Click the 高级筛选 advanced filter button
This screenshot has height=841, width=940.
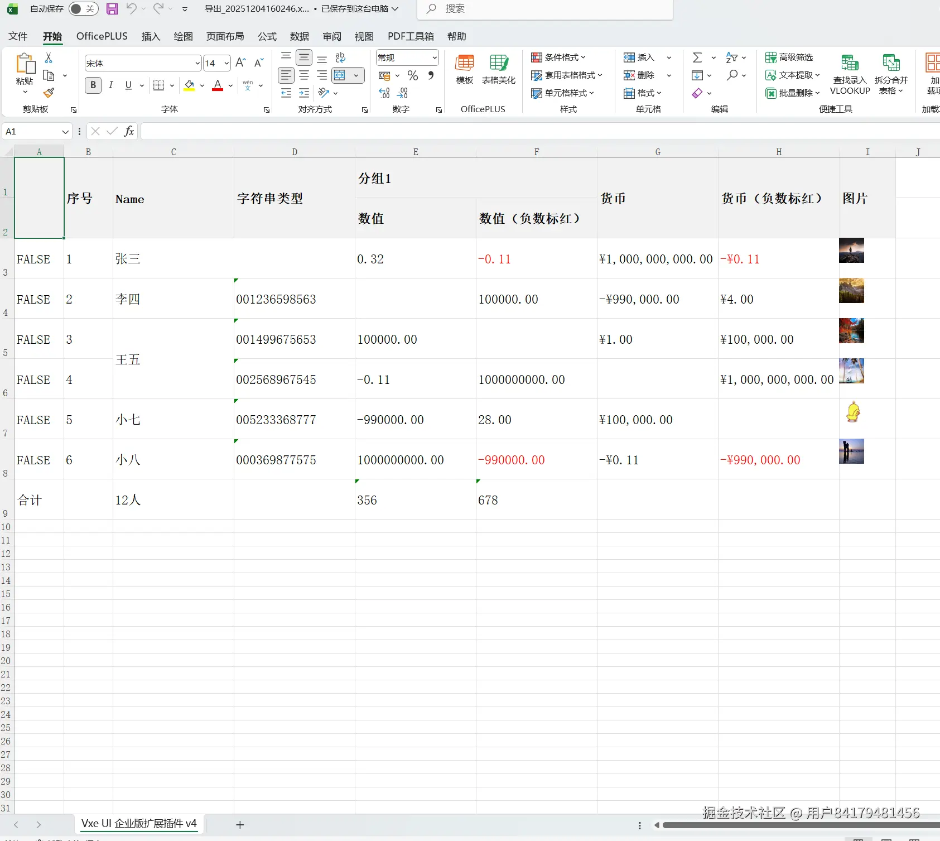tap(789, 57)
